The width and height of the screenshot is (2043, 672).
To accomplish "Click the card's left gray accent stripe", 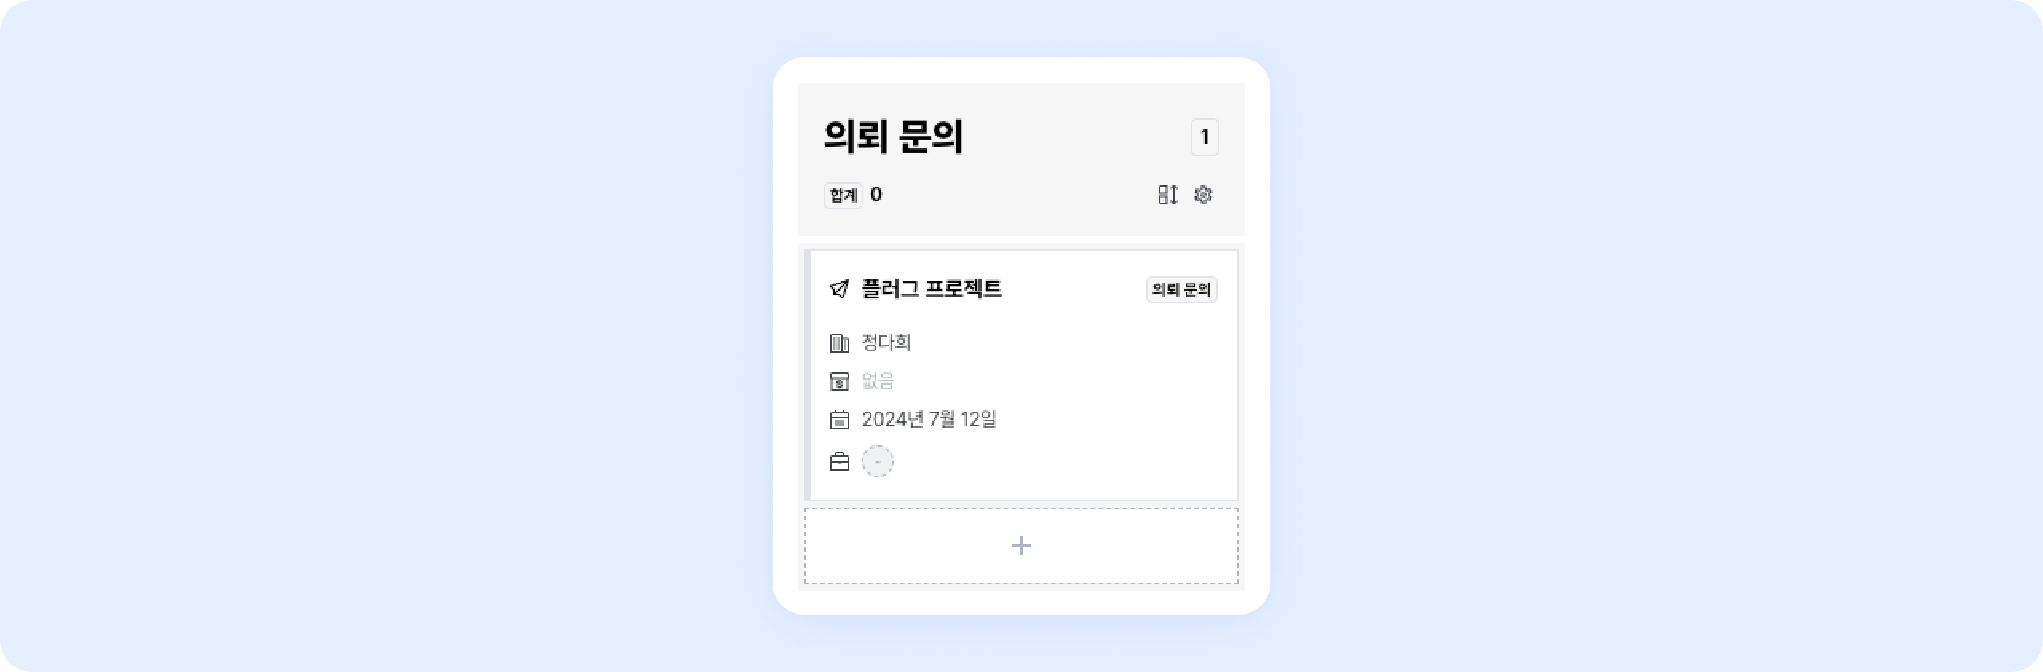I will tap(808, 375).
